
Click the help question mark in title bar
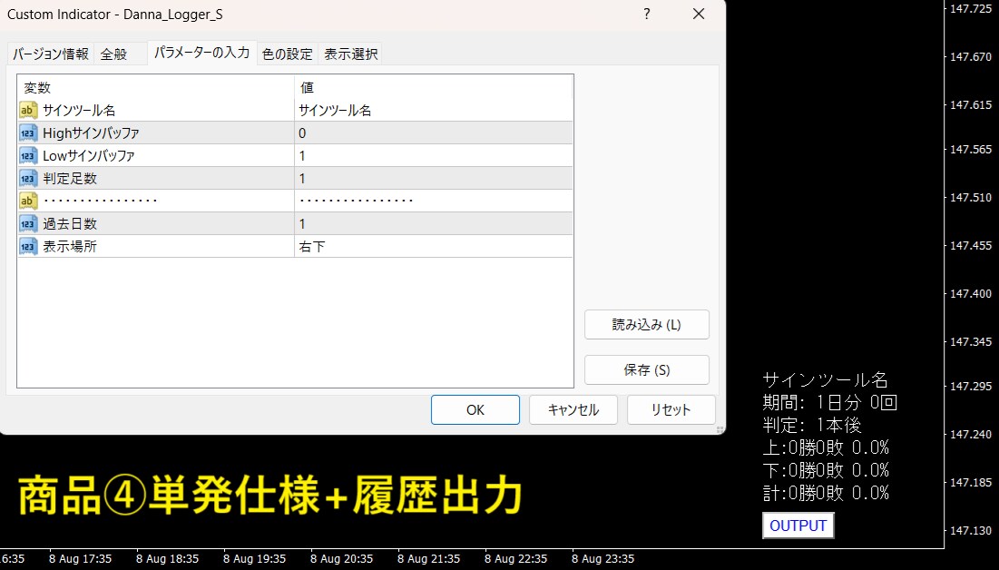click(x=647, y=14)
